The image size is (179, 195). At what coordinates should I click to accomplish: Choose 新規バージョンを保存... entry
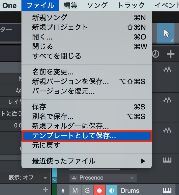click(x=87, y=82)
